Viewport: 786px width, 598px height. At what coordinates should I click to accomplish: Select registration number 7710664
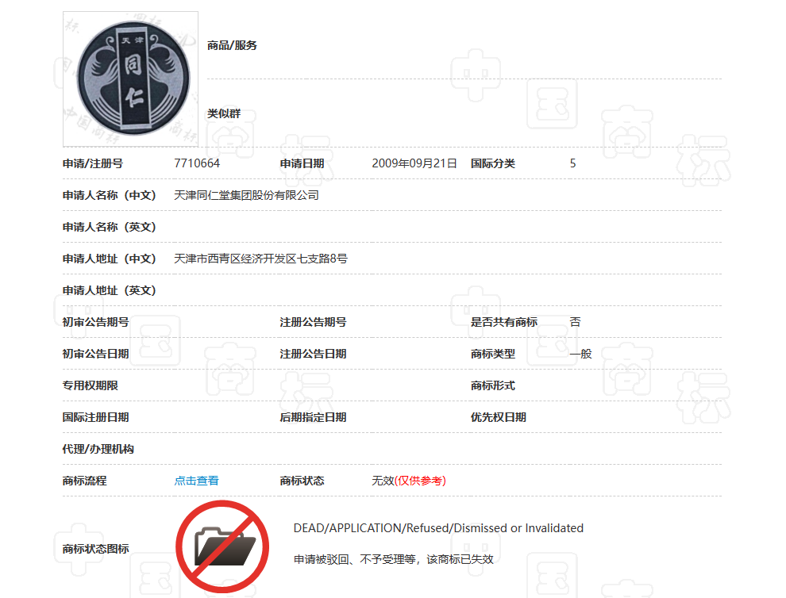(x=197, y=163)
